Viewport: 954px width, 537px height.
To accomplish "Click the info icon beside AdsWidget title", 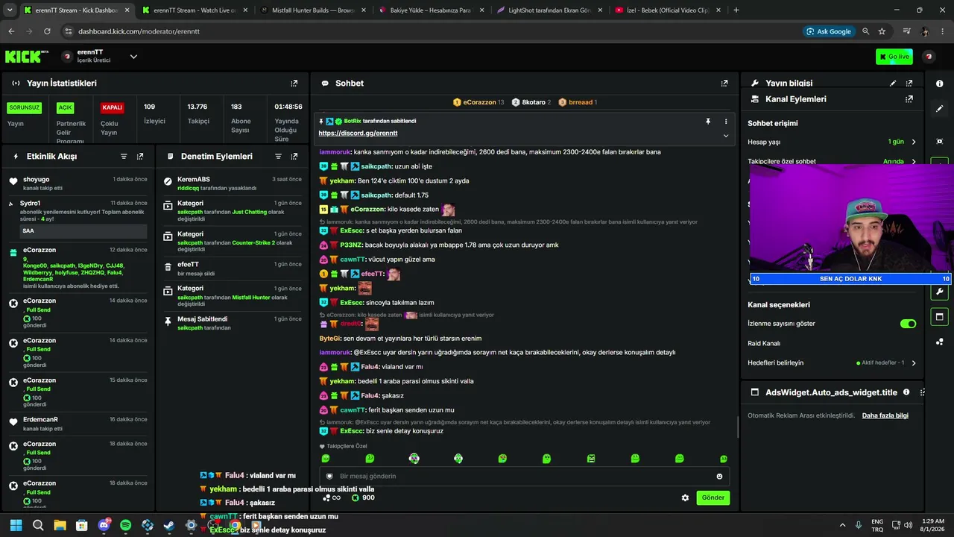I will (906, 392).
